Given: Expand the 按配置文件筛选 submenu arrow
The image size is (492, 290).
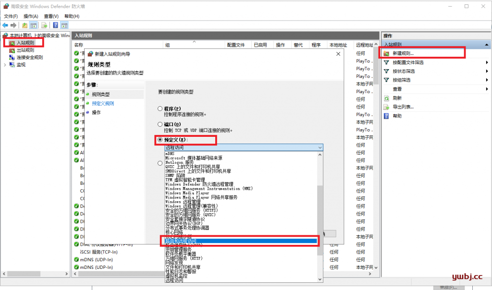Looking at the screenshot, I should click(x=487, y=62).
